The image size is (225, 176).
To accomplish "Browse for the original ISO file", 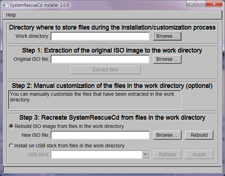I will 167,59.
